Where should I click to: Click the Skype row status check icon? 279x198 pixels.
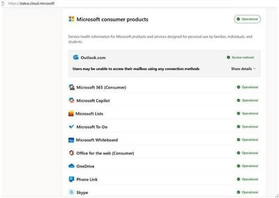point(239,192)
